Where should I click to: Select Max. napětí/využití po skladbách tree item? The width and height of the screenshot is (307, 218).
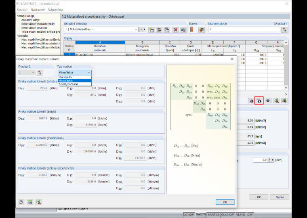[41, 47]
